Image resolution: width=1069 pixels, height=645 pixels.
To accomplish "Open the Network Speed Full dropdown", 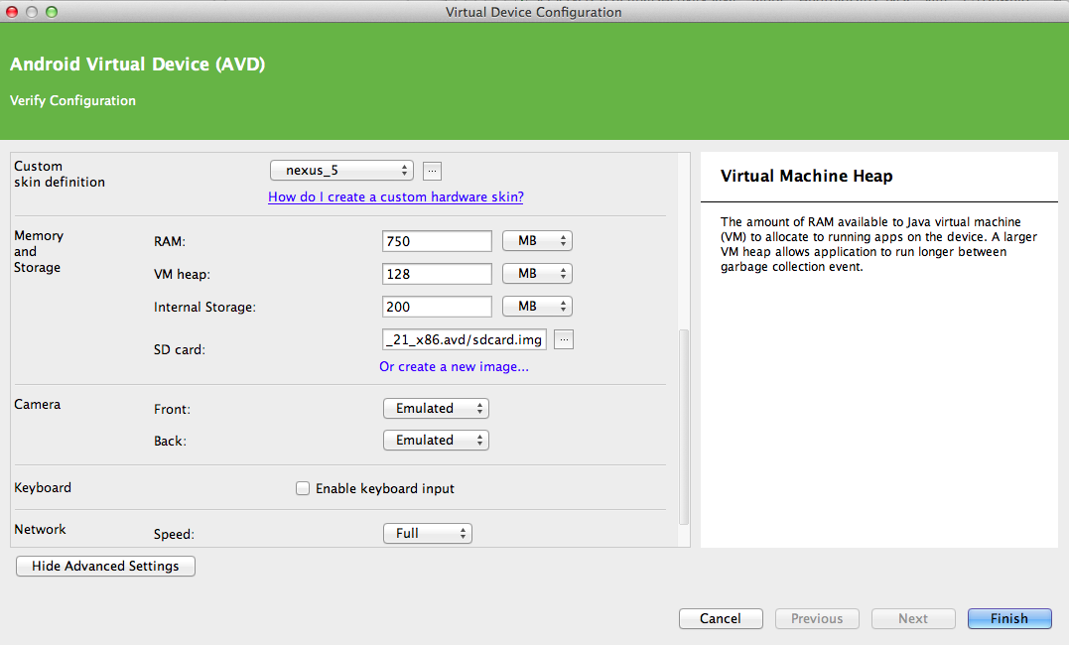I will pos(427,534).
